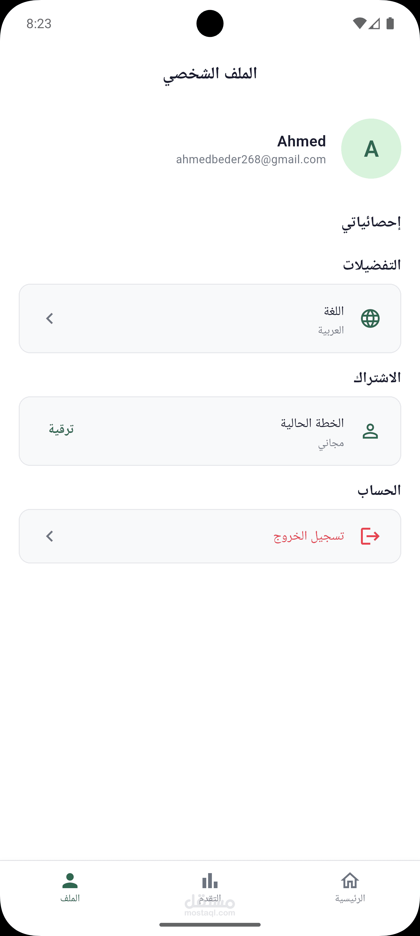Tap the chevron on the logout row

[50, 536]
